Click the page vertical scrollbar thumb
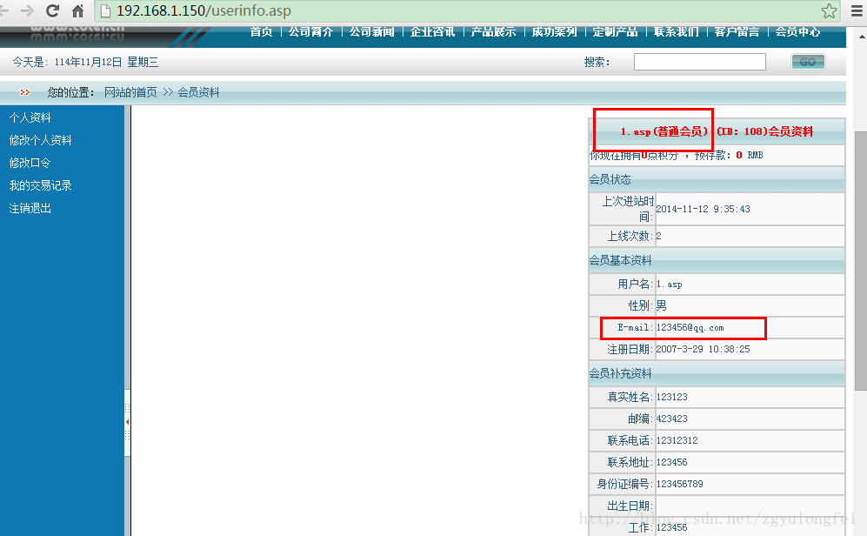This screenshot has height=536, width=867. click(861, 260)
